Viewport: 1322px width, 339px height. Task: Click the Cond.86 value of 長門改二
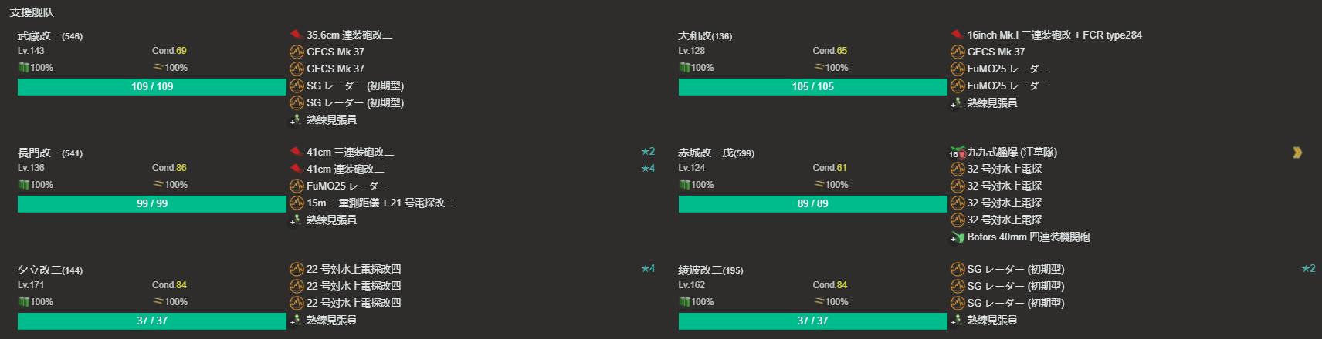tap(169, 168)
